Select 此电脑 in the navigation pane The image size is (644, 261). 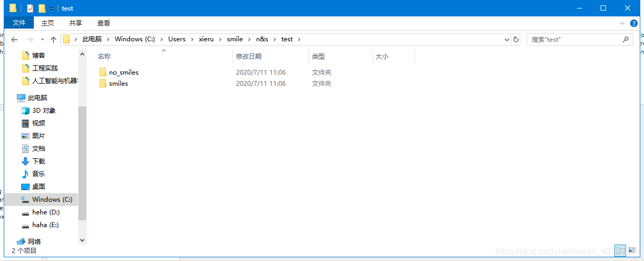pyautogui.click(x=38, y=97)
